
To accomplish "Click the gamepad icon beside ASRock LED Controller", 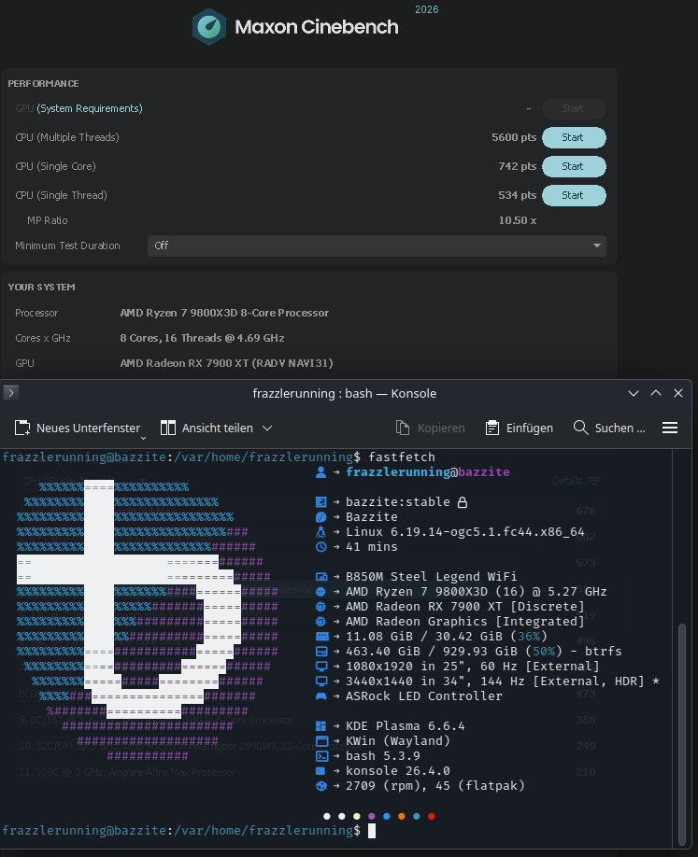I will click(321, 696).
